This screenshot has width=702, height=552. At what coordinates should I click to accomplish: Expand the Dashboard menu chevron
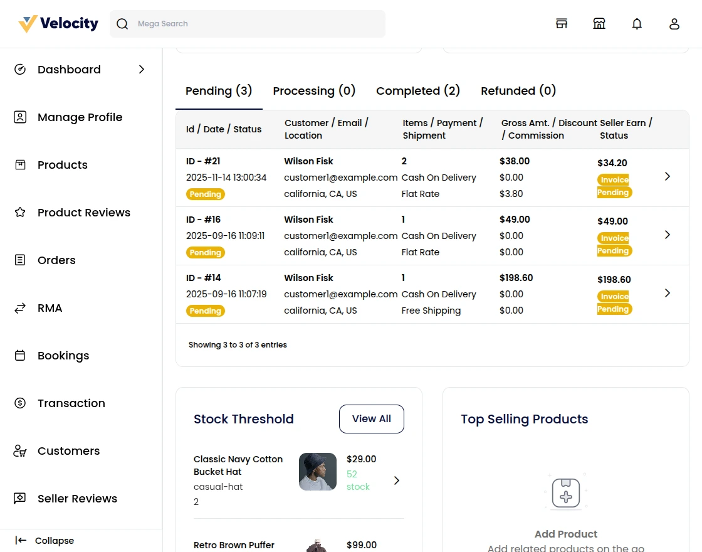click(142, 70)
